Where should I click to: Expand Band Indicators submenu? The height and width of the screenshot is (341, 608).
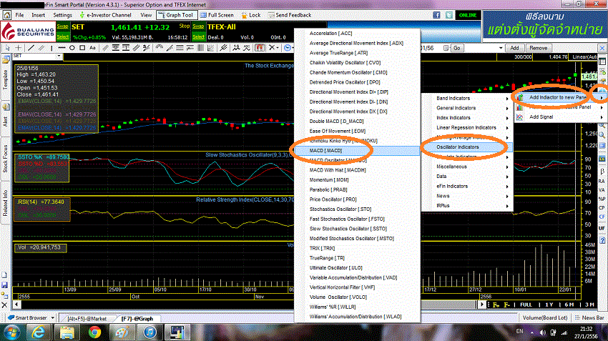point(467,98)
